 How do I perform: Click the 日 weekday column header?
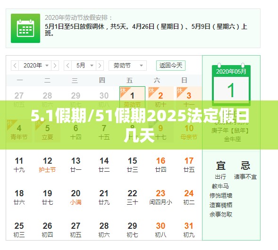(x=185, y=81)
